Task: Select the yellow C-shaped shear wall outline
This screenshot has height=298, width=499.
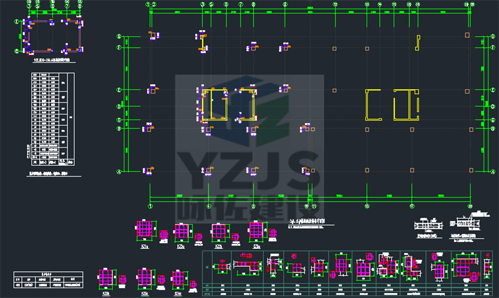Action: click(373, 105)
